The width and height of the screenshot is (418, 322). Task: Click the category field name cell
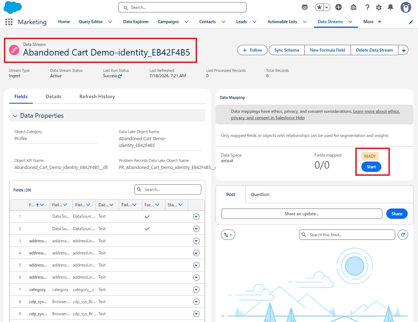[x=37, y=290]
